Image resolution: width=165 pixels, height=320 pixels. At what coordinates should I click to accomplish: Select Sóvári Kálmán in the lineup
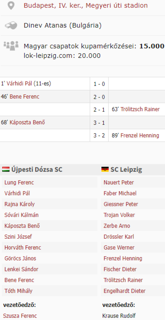tap(22, 215)
